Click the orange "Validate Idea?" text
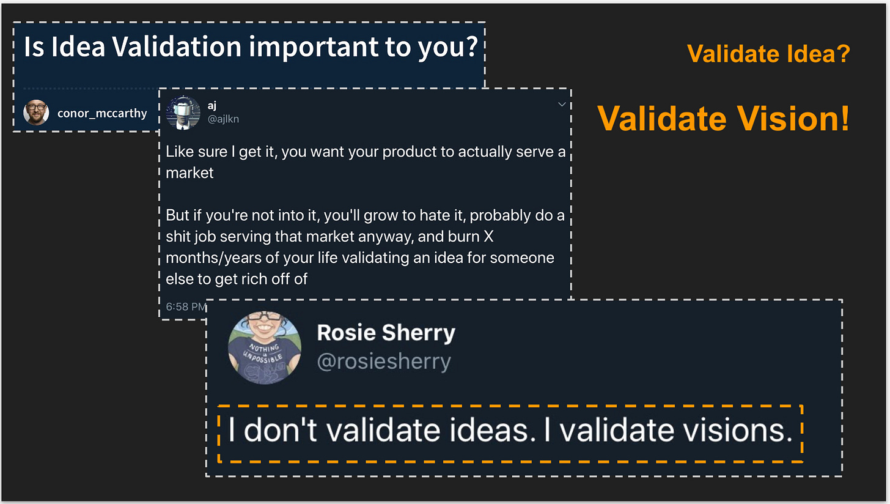Viewport: 890px width, 504px height. (768, 54)
